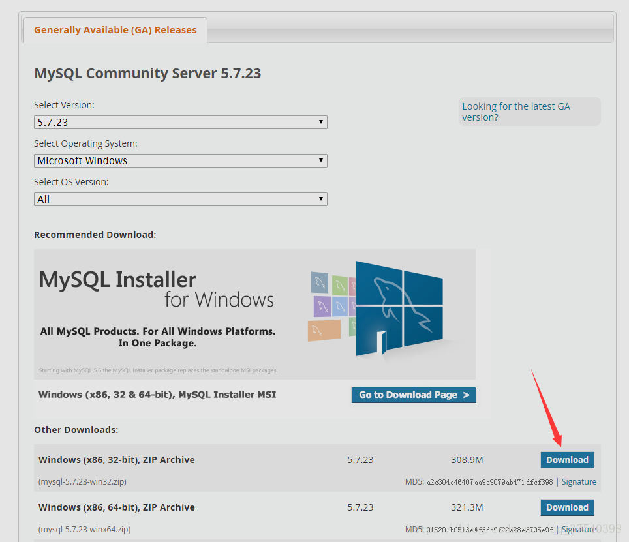
Task: Open the Select Version dropdown showing 5.7.23
Action: pyautogui.click(x=181, y=122)
